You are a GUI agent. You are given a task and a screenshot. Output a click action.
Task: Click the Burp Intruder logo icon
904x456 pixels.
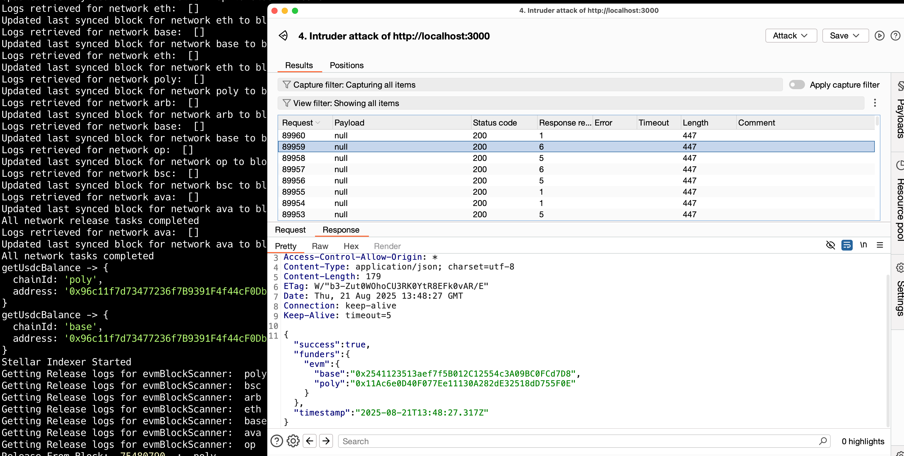[283, 36]
